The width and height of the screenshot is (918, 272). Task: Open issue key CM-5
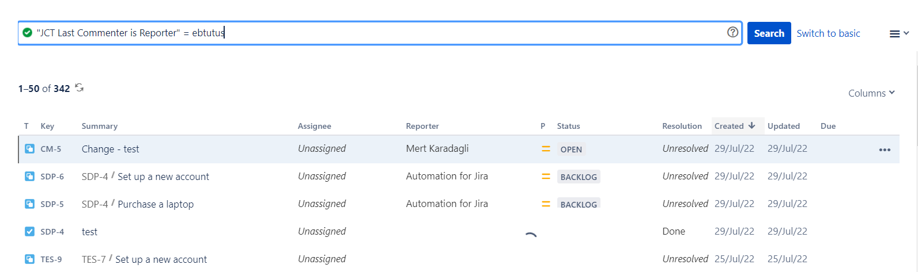point(51,149)
